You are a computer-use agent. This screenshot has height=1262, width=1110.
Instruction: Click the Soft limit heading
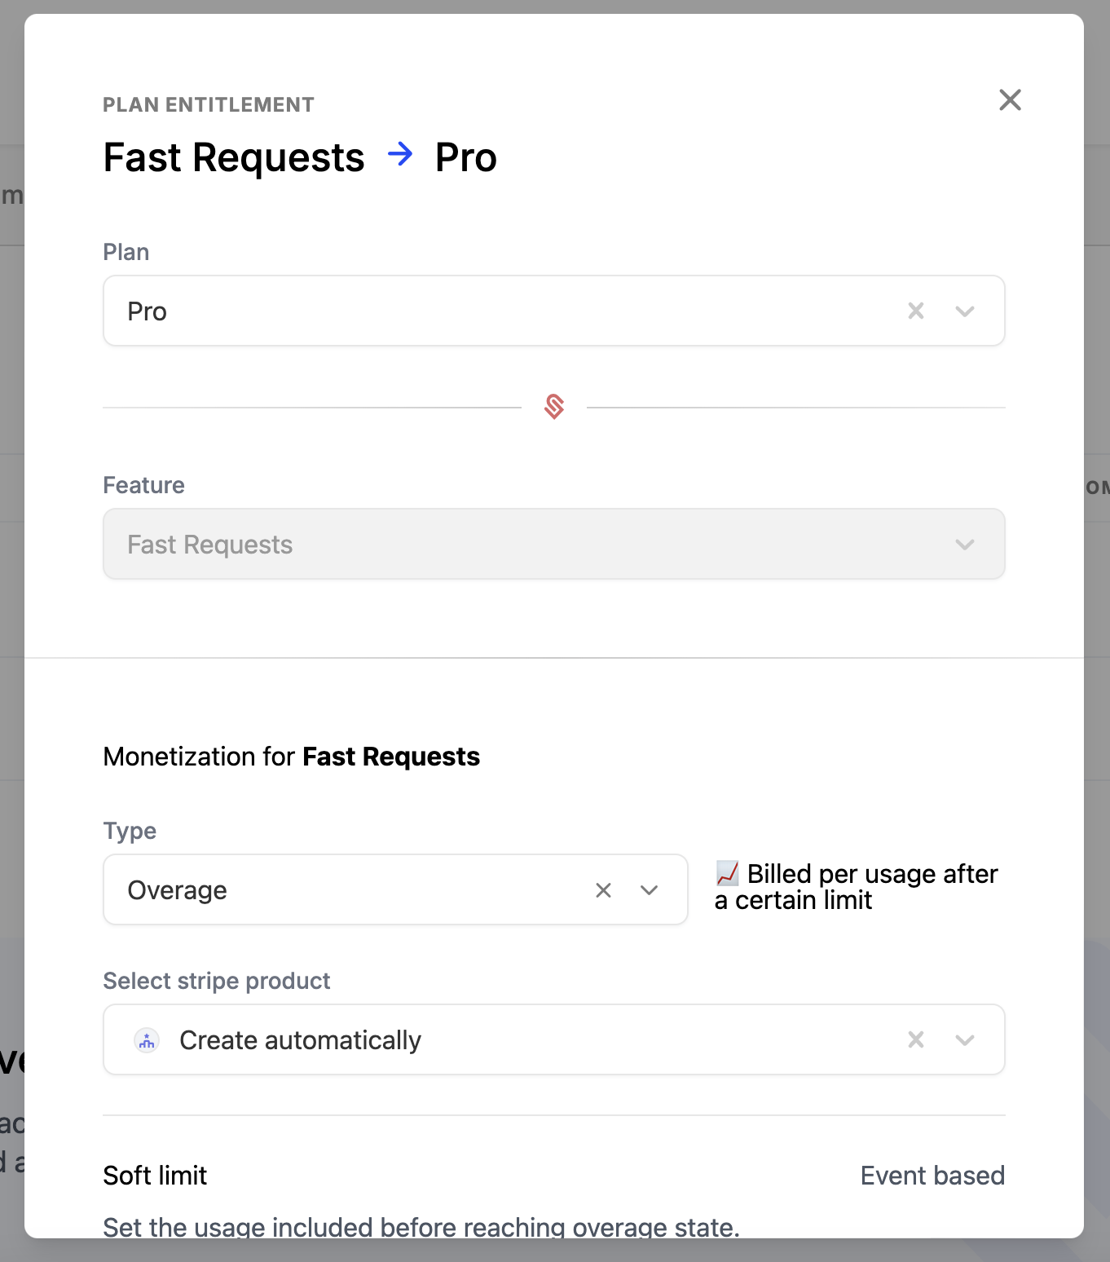coord(155,1176)
